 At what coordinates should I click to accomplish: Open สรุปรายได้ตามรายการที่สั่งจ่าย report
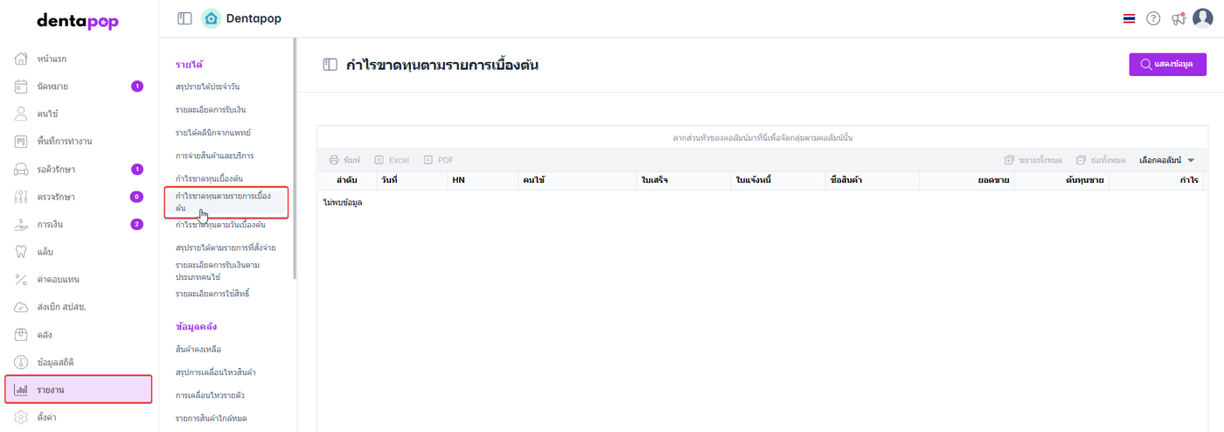226,248
